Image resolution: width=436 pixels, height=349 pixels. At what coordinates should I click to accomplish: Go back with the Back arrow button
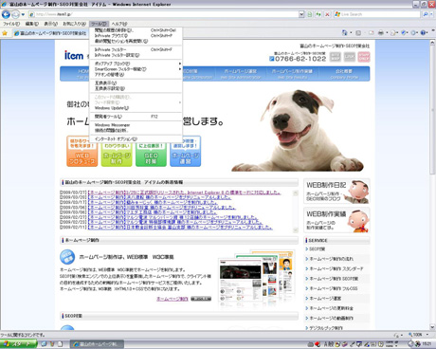tap(6, 14)
